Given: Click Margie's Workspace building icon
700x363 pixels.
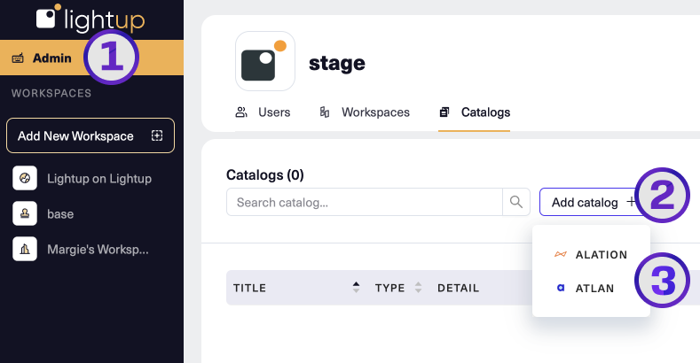Looking at the screenshot, I should click(25, 249).
